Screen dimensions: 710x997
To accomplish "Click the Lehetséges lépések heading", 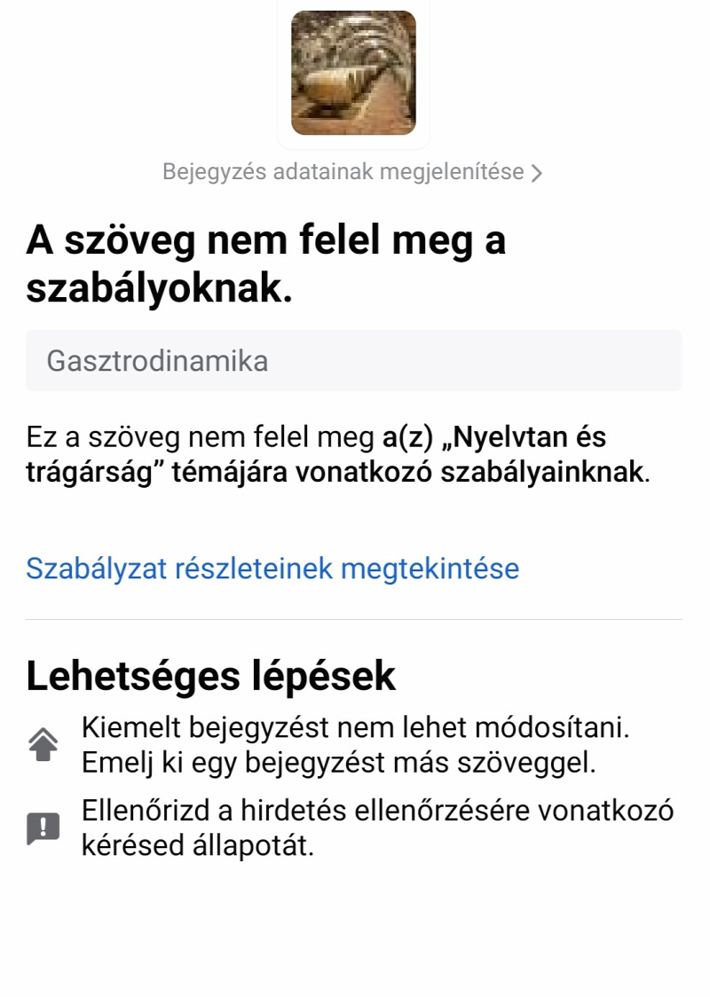I will pyautogui.click(x=210, y=676).
